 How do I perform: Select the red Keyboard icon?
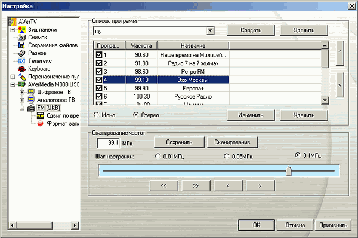[x=21, y=69]
